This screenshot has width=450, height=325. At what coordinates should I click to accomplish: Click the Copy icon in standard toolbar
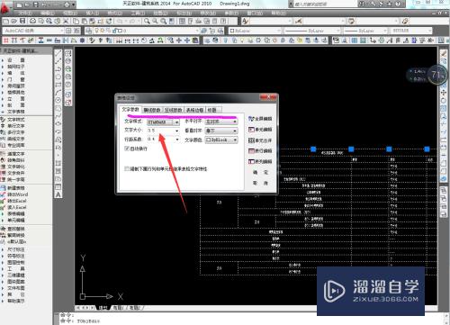click(76, 21)
